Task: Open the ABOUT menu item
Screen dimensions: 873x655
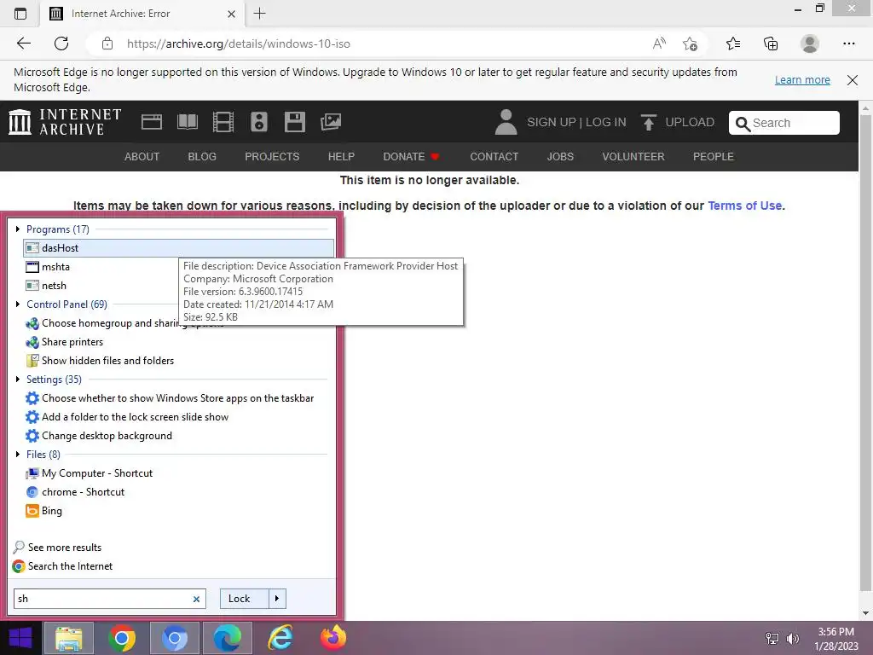Action: [142, 157]
